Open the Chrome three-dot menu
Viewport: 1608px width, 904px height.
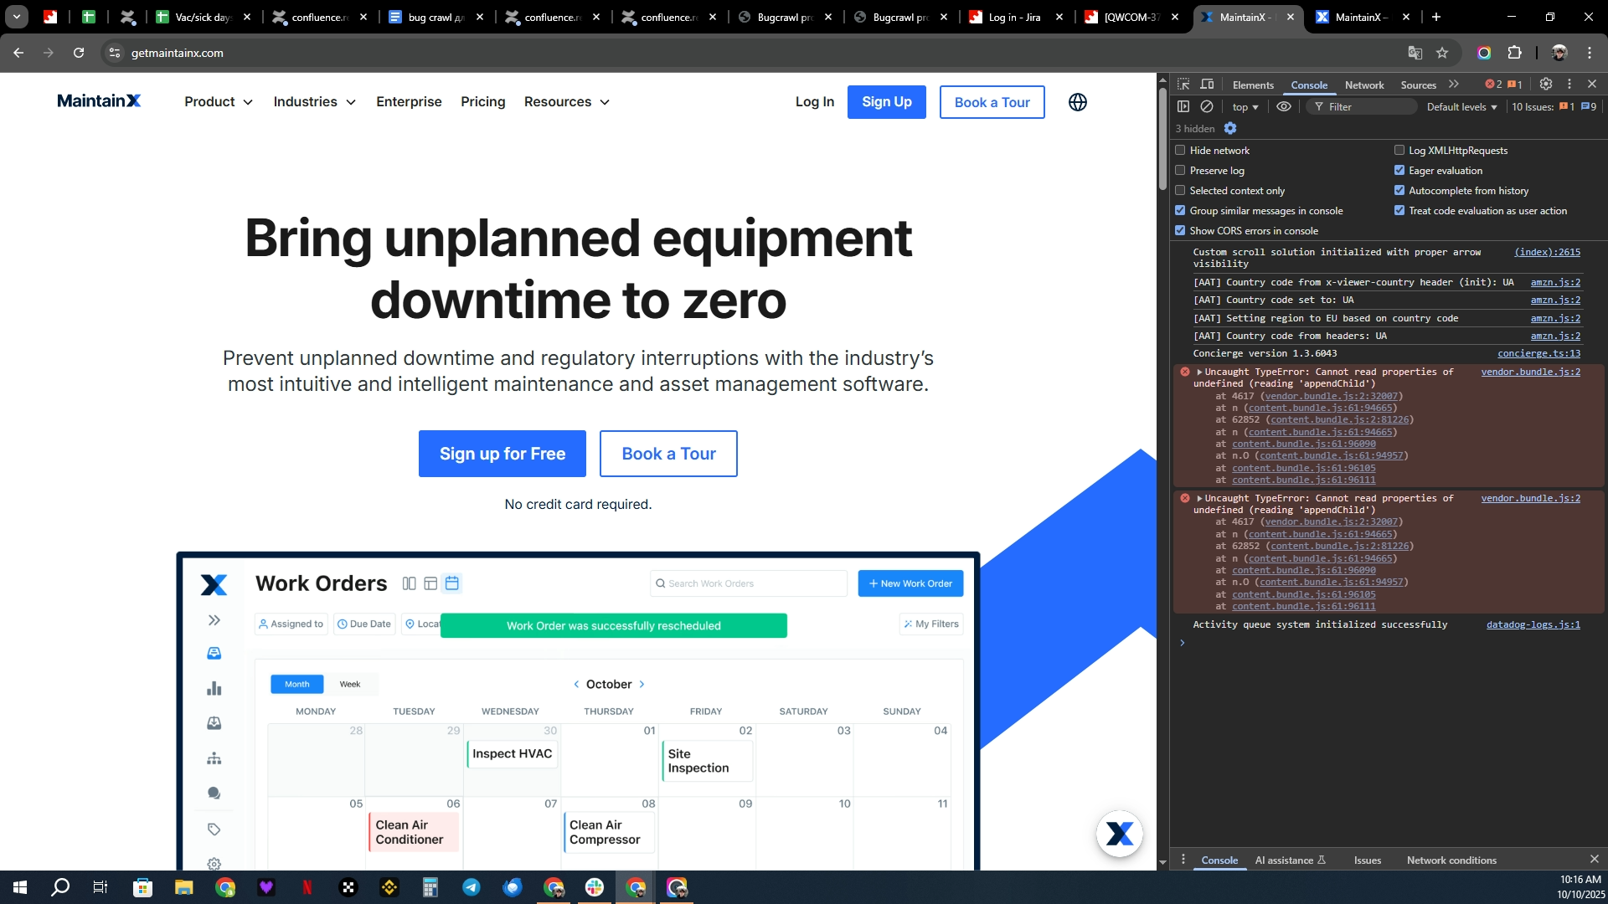(x=1590, y=53)
